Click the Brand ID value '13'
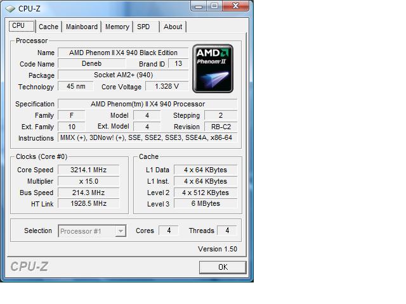 point(178,63)
